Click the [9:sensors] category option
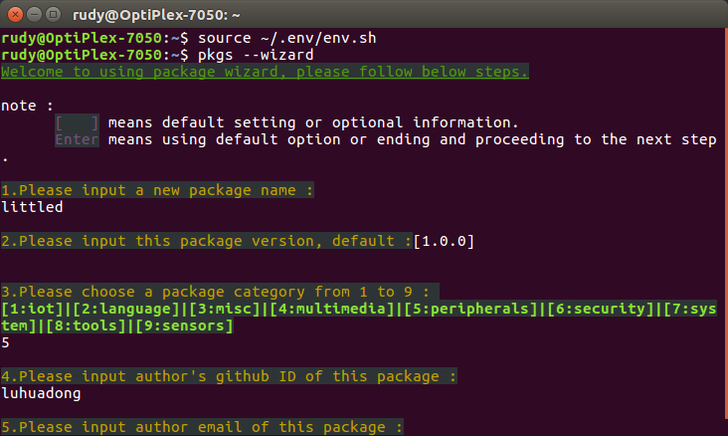 [184, 326]
